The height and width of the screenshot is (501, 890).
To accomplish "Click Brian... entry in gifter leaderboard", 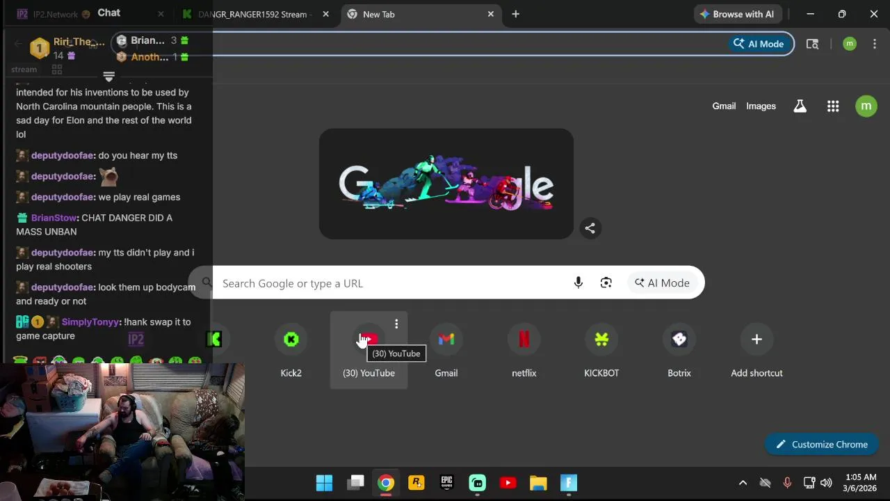I will 153,40.
